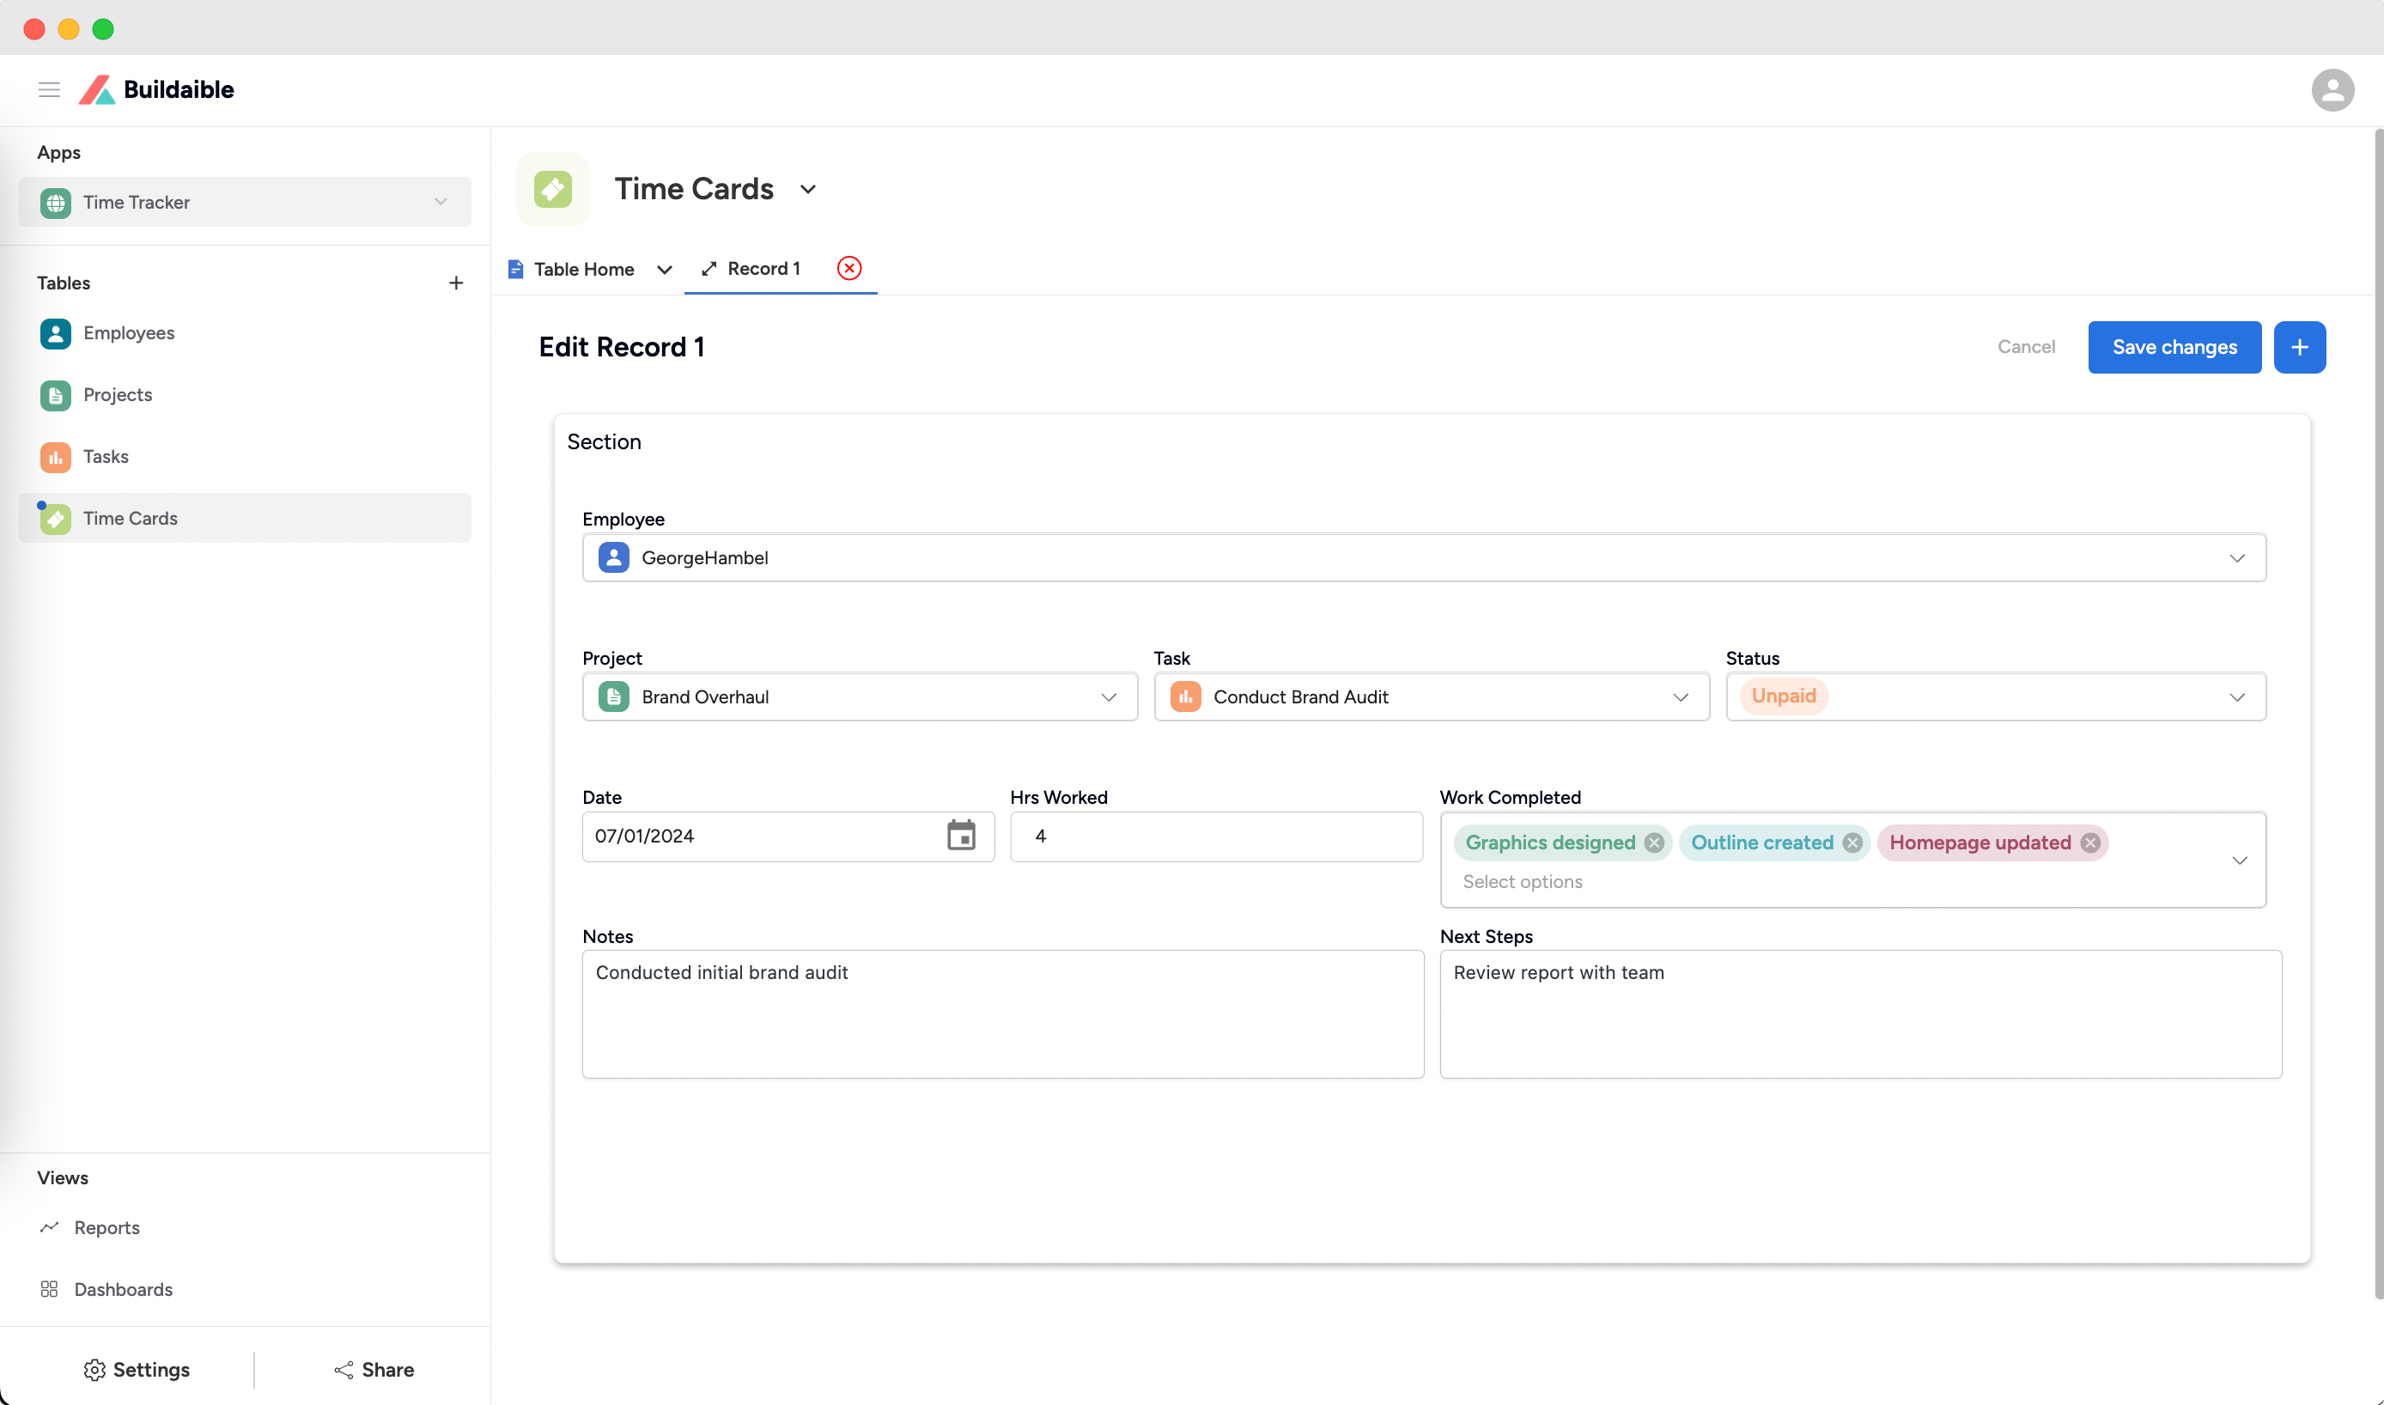Remove the Graphics designed tag
Screen dimensions: 2384x1405
(x=1654, y=842)
